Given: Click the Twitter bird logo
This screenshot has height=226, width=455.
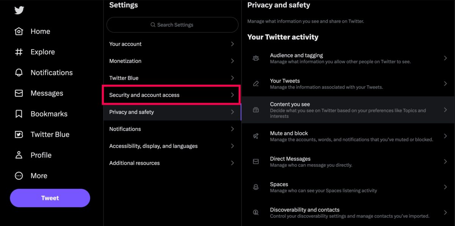Looking at the screenshot, I should point(19,10).
